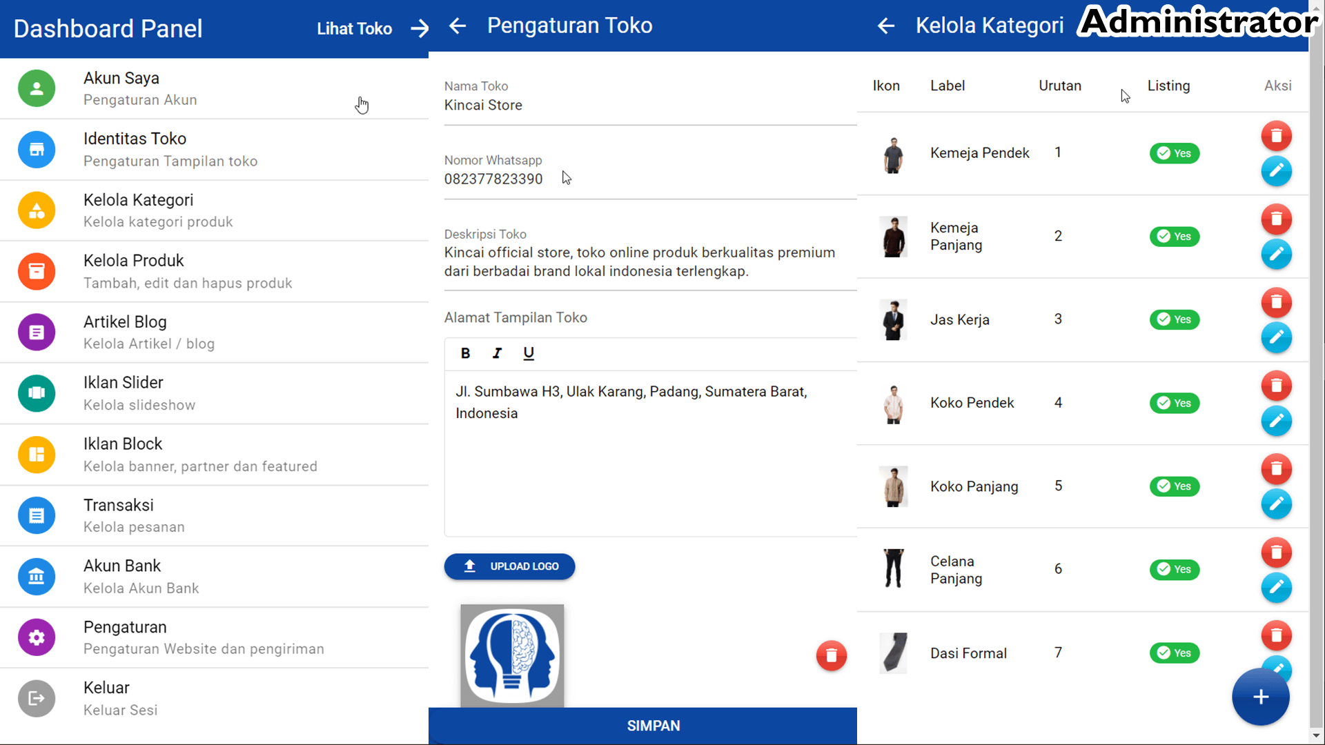This screenshot has height=745, width=1325.
Task: Apply underline formatting to address text
Action: coord(529,353)
